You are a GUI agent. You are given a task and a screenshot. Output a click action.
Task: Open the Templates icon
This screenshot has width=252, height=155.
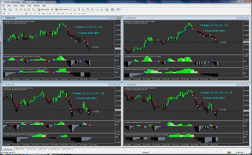coord(118,10)
